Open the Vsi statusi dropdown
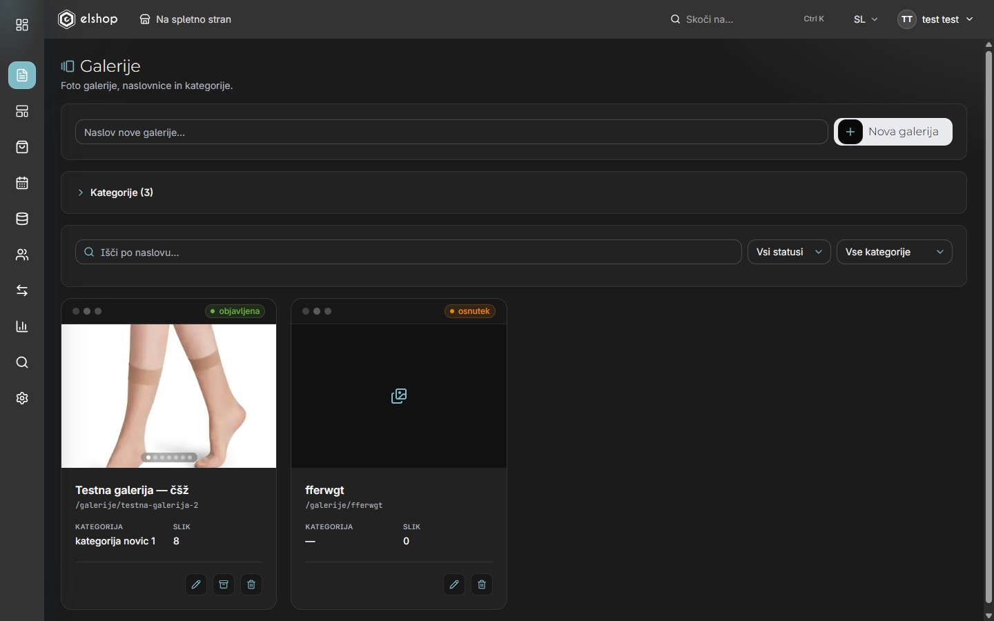Viewport: 994px width, 621px height. click(x=789, y=252)
